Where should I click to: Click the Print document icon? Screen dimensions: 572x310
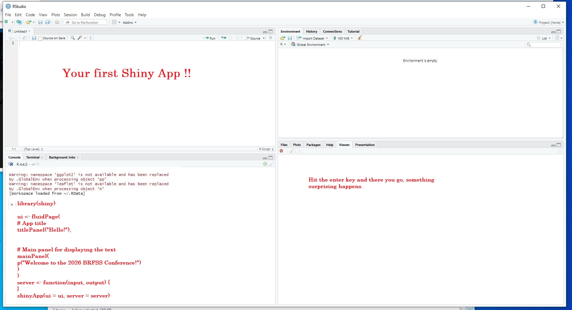pyautogui.click(x=57, y=22)
